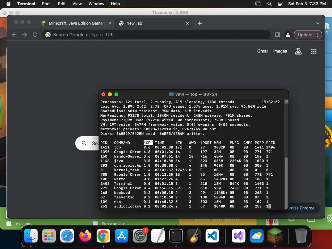Click the Chrome Update button
Screen dimensions: 332x249
[305, 35]
